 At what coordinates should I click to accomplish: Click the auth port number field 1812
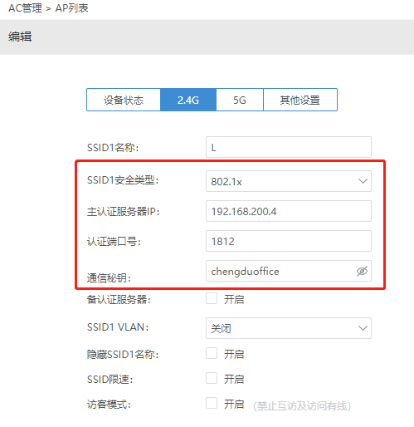(x=289, y=241)
